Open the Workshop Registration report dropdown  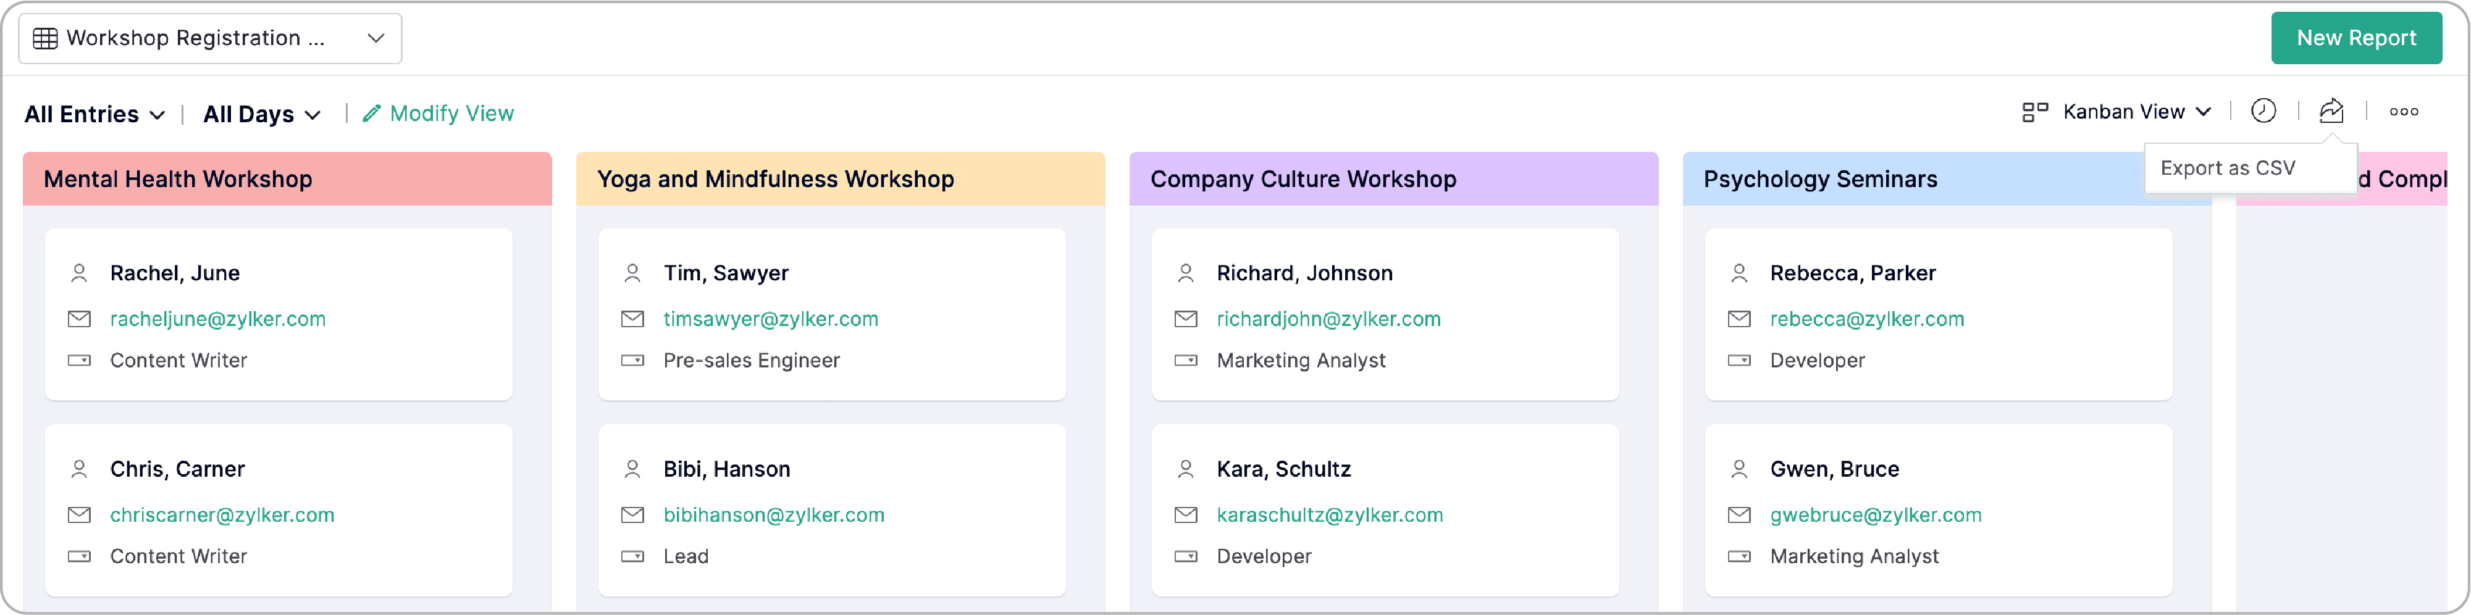[210, 38]
